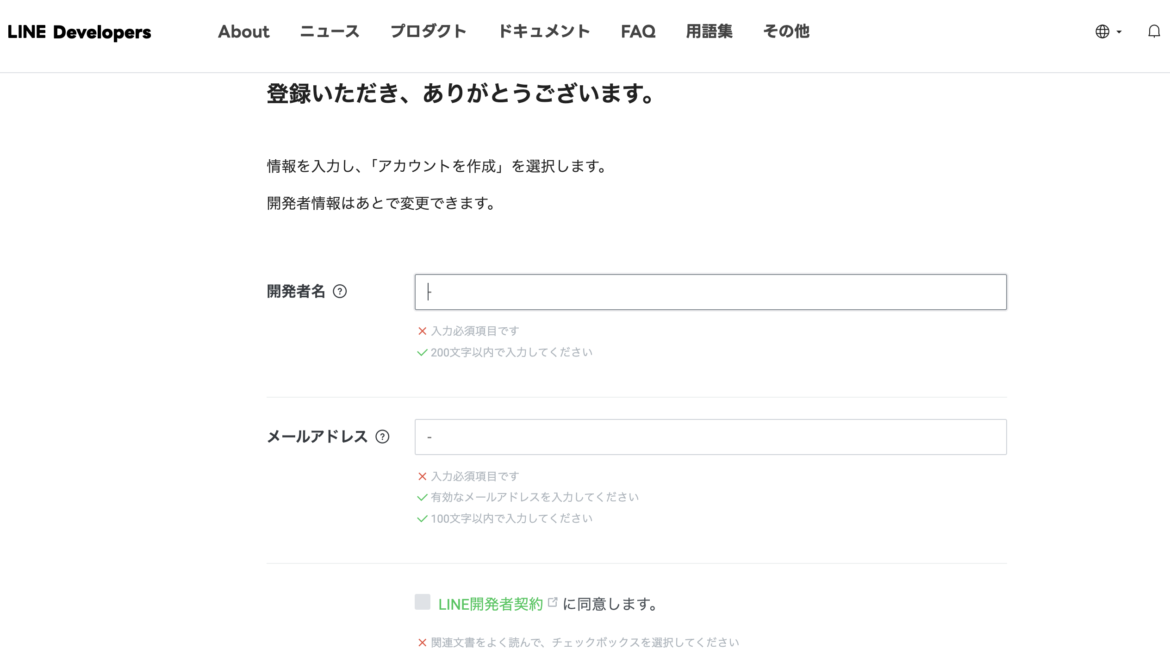1170x662 pixels.
Task: Click the green check beside 200文字以内で入力してください
Action: click(x=422, y=352)
